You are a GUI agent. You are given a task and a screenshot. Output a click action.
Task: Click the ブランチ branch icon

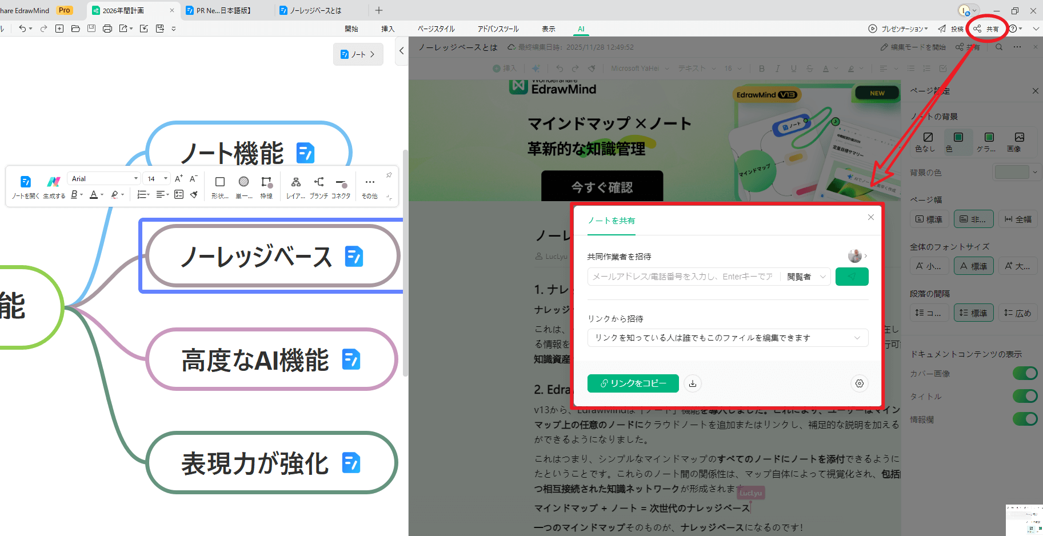[x=318, y=182]
